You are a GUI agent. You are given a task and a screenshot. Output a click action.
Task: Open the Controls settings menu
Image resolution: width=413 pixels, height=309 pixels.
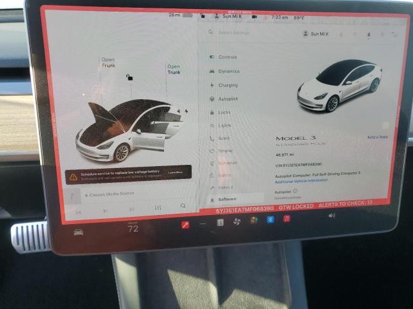(223, 57)
